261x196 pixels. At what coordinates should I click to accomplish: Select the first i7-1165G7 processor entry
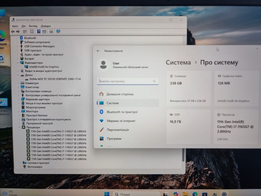[58, 131]
